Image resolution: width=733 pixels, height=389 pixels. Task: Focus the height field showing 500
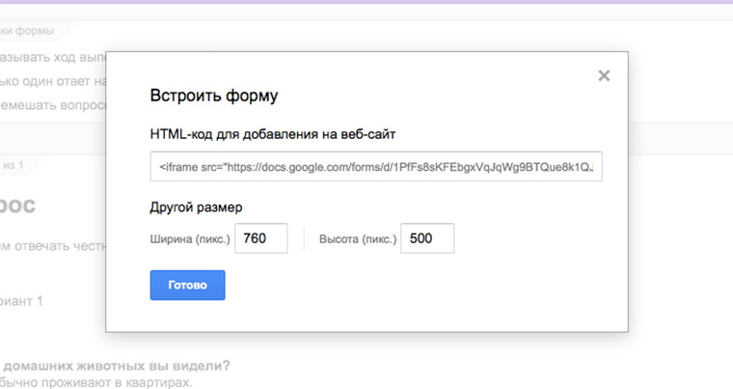pyautogui.click(x=426, y=238)
